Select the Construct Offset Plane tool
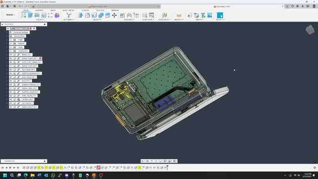318x179 pixels. [164, 15]
